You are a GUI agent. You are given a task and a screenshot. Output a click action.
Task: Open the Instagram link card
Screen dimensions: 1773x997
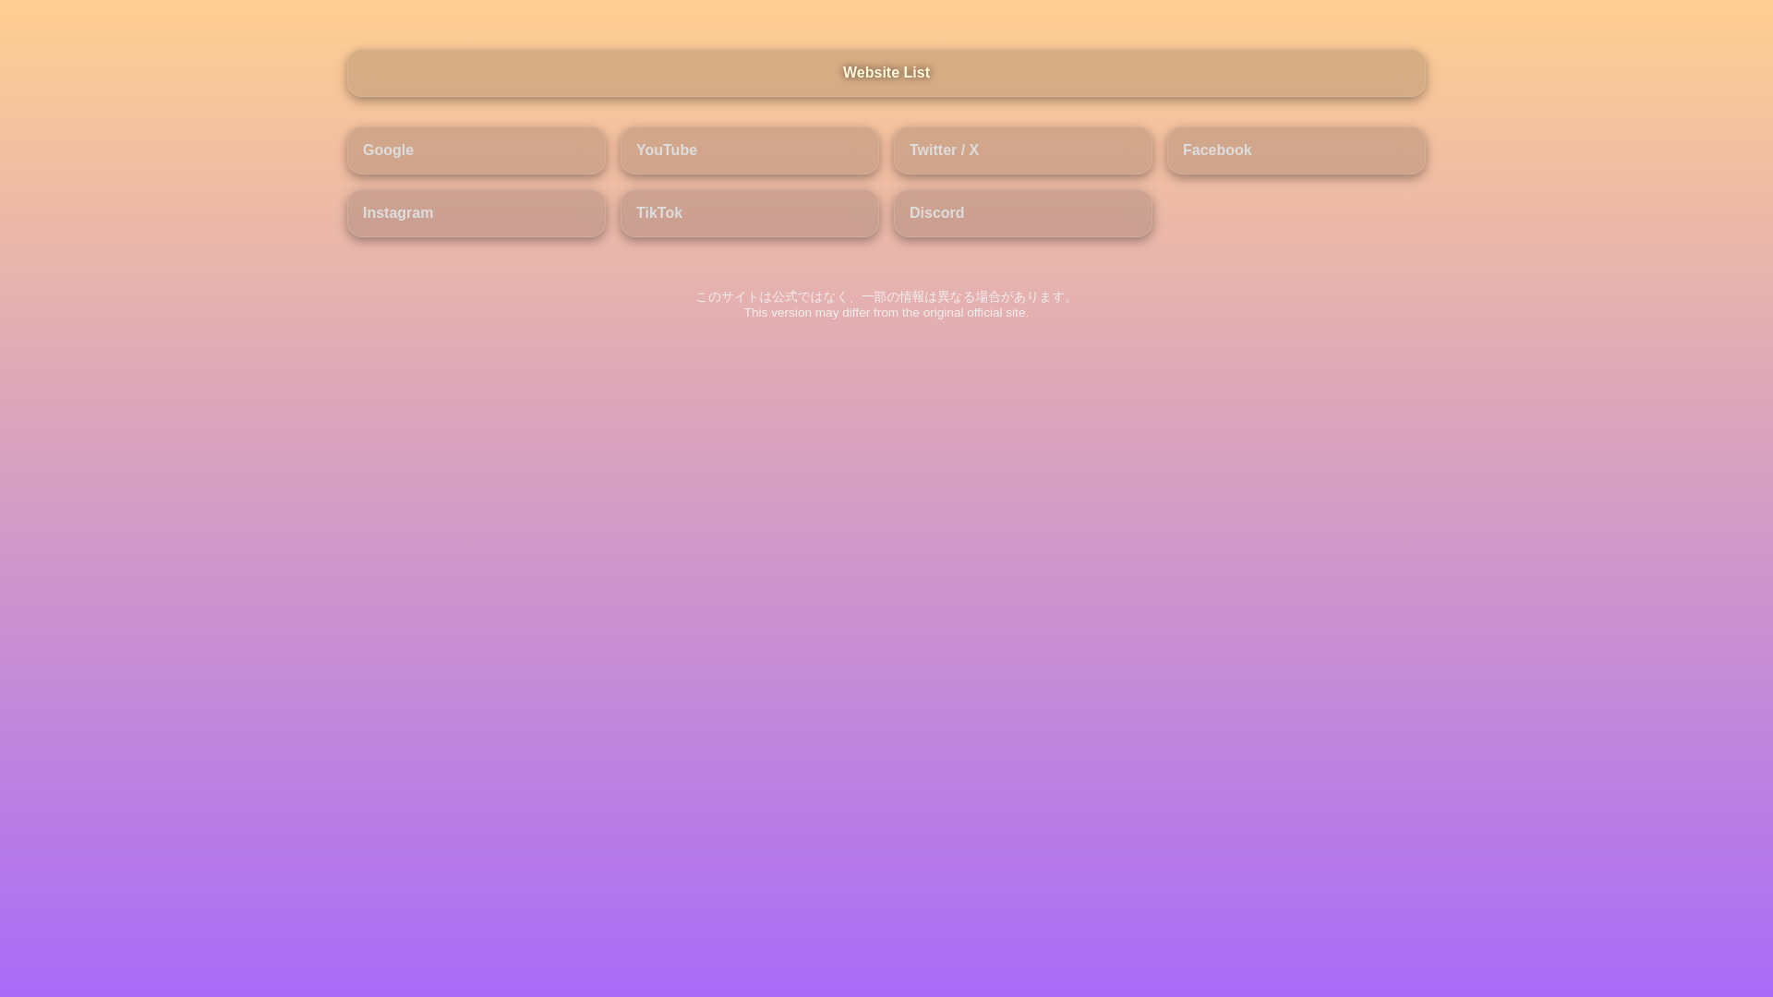(x=476, y=213)
